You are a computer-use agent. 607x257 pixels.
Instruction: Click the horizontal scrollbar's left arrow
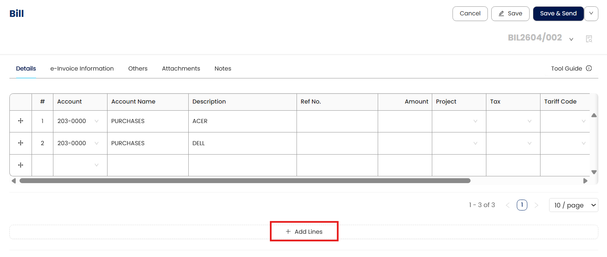pyautogui.click(x=14, y=181)
